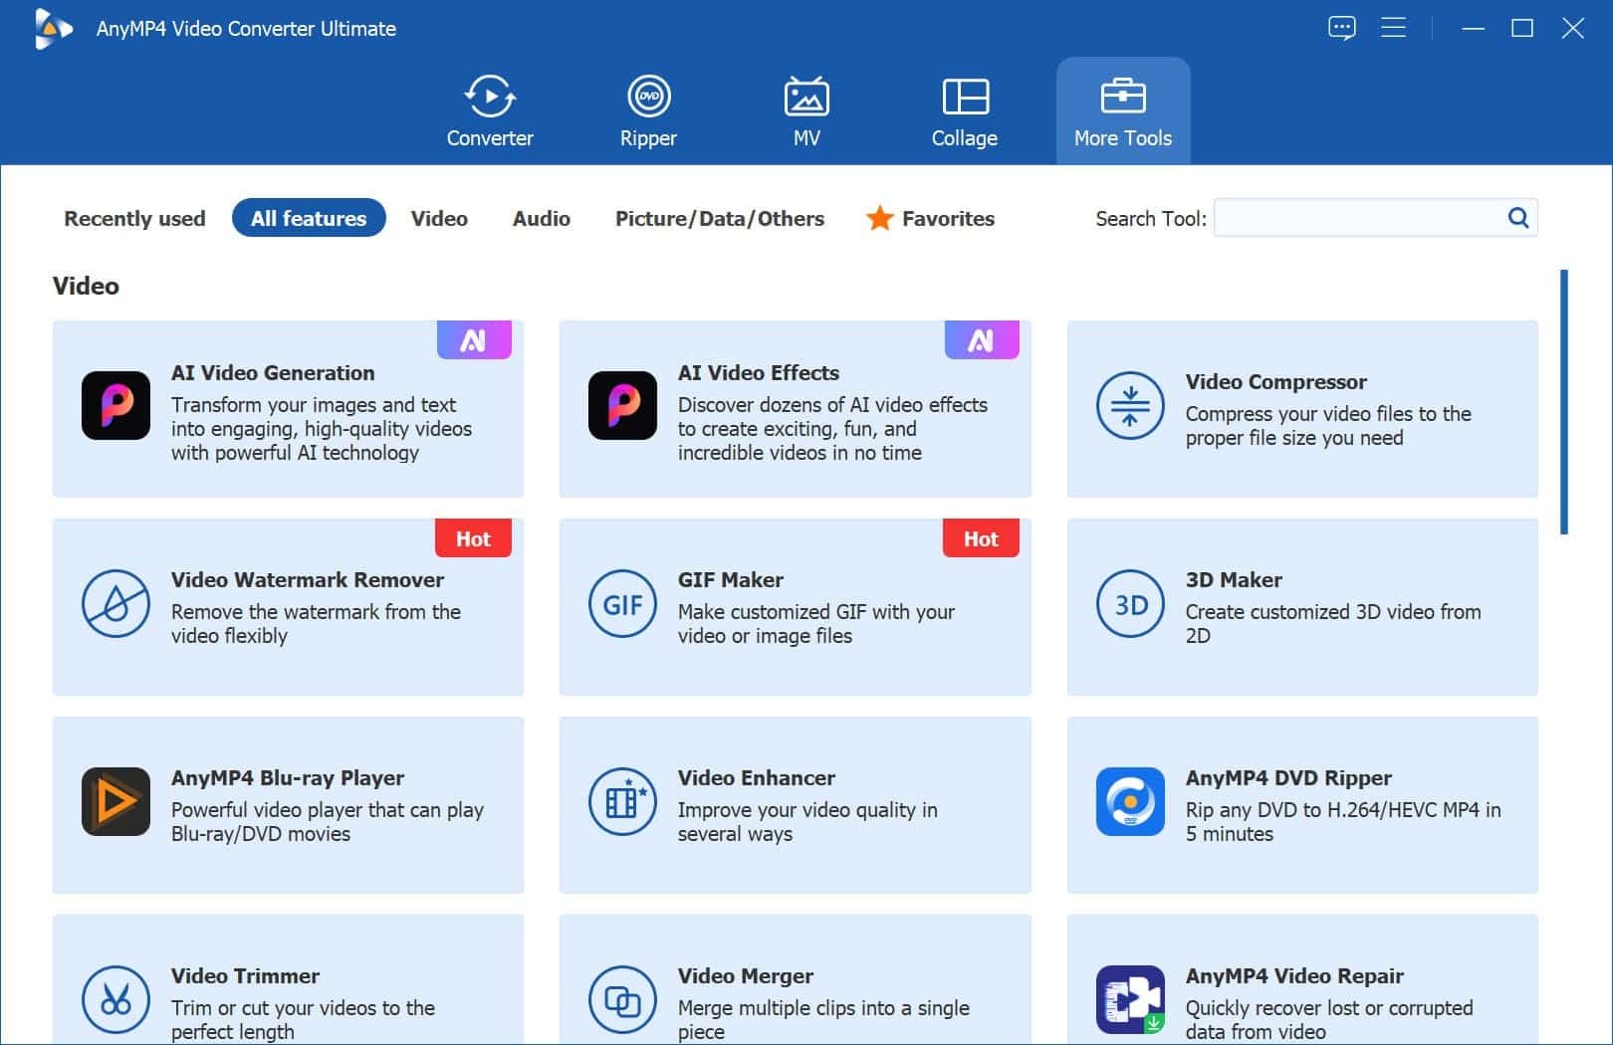This screenshot has width=1613, height=1045.
Task: Open GIF Maker title
Action: [x=731, y=579]
